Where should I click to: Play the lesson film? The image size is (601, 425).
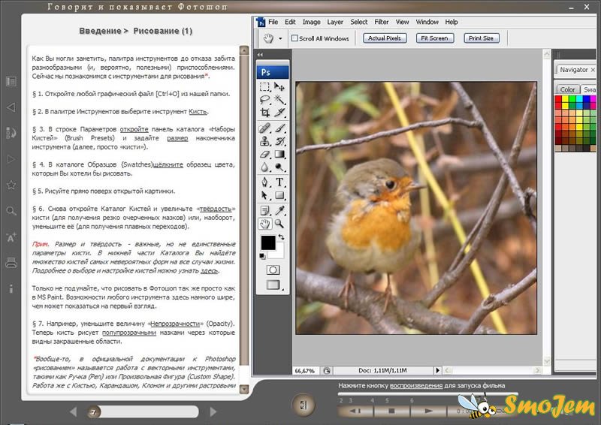[428, 411]
